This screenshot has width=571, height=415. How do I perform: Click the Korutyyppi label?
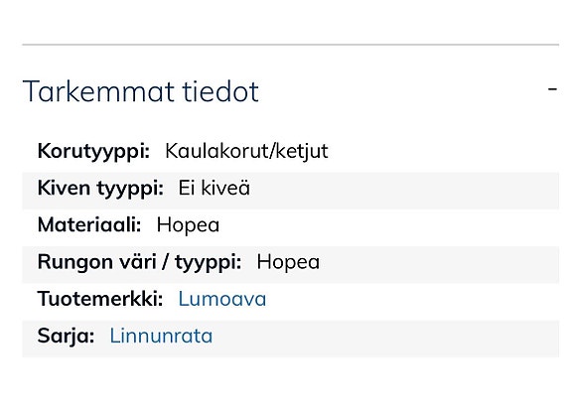pos(93,151)
